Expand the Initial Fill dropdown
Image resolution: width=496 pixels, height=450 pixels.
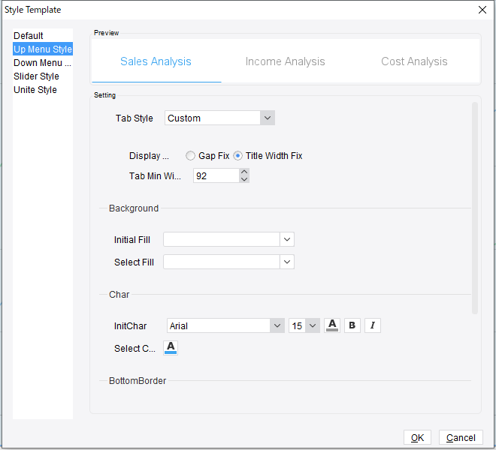coord(287,239)
